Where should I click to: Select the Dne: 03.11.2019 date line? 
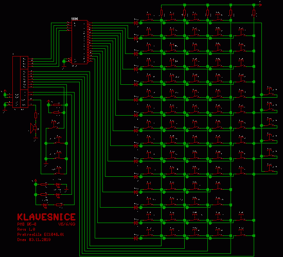pyautogui.click(x=34, y=240)
